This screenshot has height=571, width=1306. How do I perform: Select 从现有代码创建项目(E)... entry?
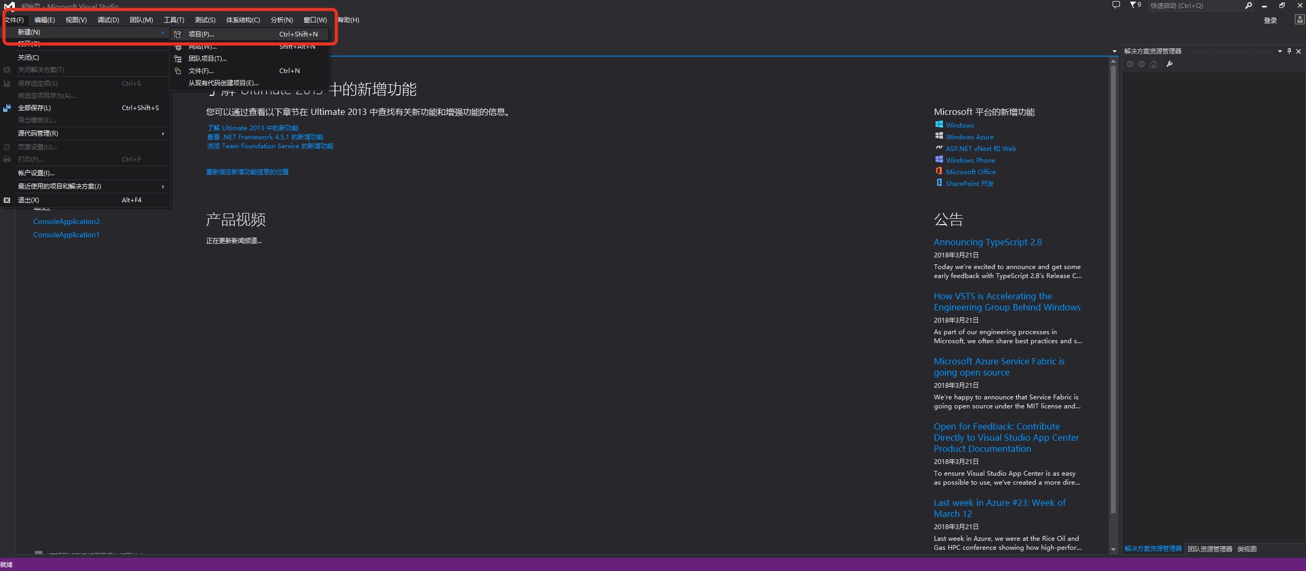tap(250, 83)
